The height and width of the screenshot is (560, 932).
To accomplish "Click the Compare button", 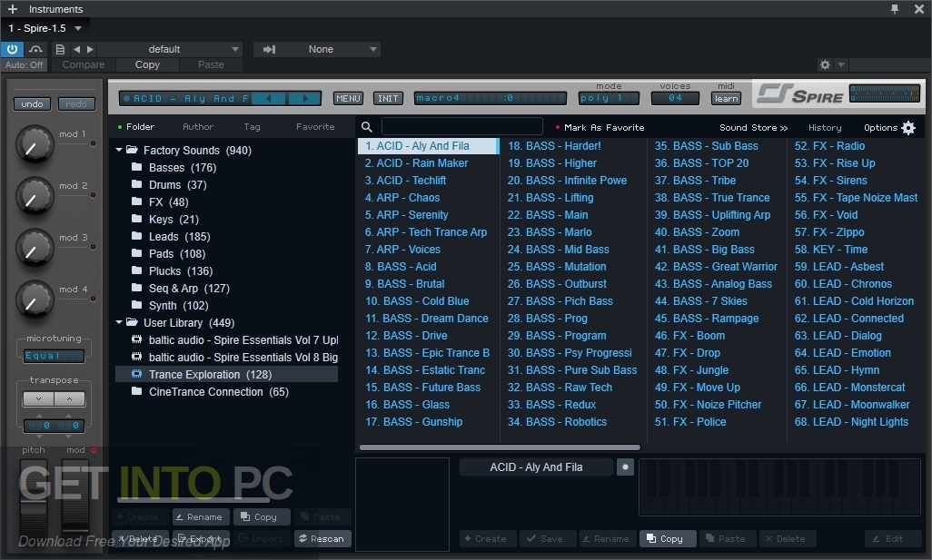I will pyautogui.click(x=84, y=64).
